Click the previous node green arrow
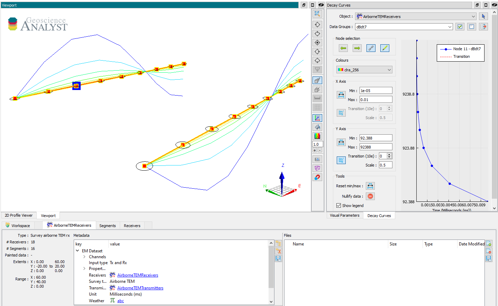 coord(343,48)
